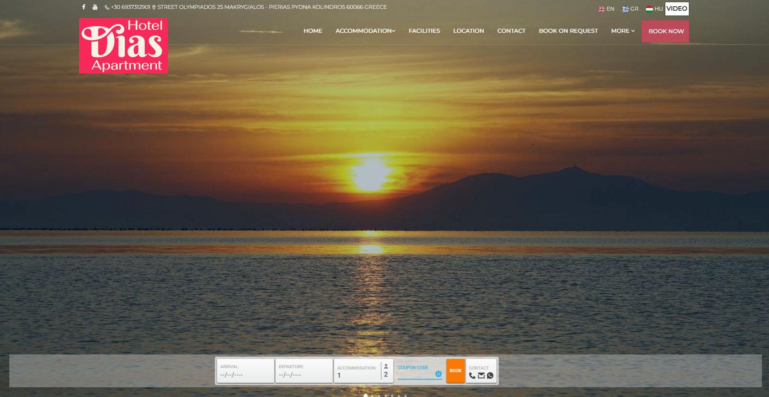Click the phone icon under Contact

coord(472,376)
